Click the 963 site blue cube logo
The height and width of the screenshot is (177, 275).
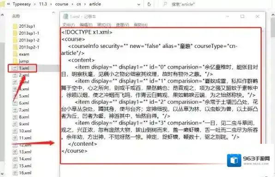coord(234,160)
